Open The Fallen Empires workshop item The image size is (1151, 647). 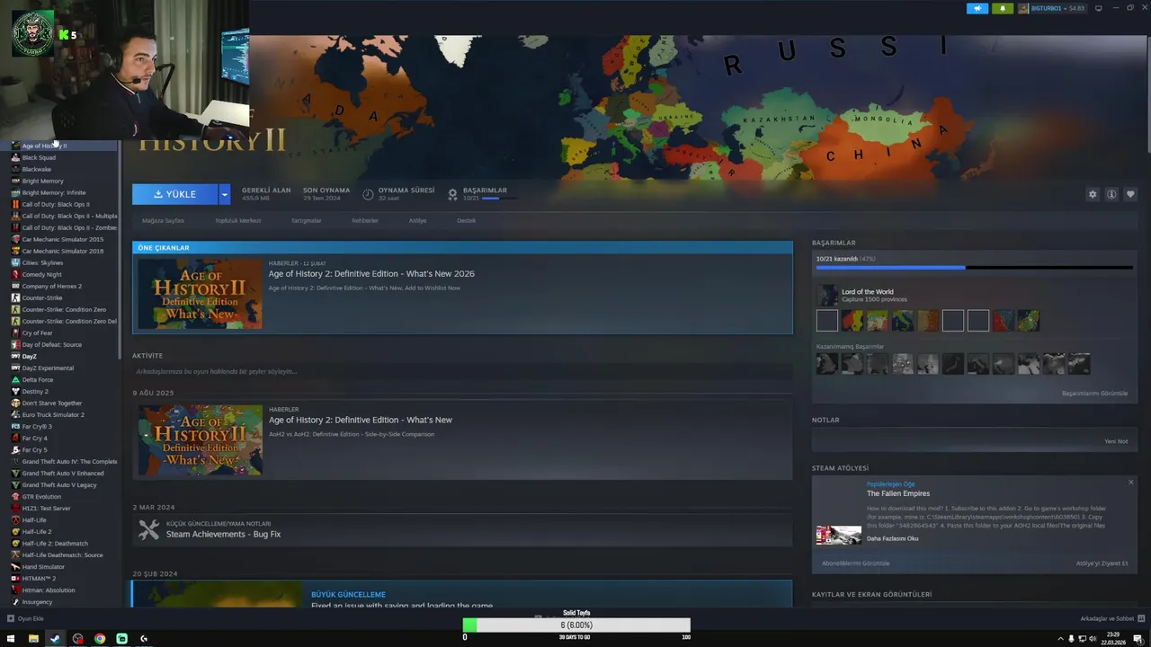click(x=898, y=493)
